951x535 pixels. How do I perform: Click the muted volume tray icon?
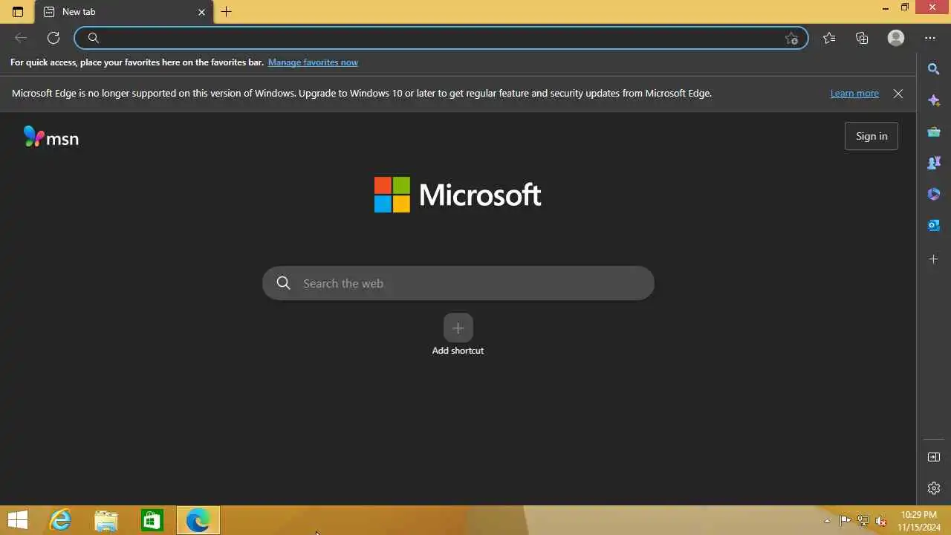click(881, 521)
